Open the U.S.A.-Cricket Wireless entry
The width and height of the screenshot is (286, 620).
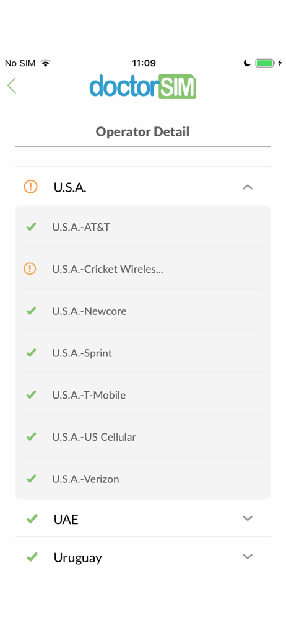[x=143, y=269]
